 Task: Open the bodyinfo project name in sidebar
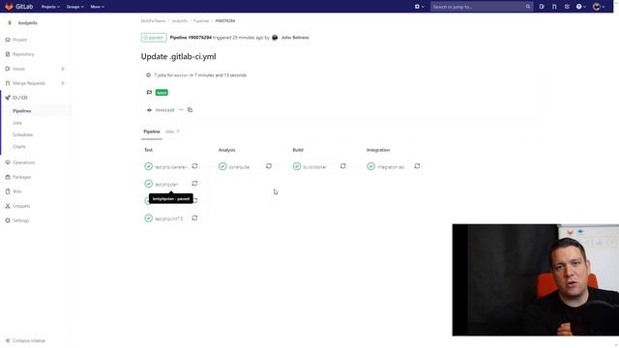[x=28, y=23]
